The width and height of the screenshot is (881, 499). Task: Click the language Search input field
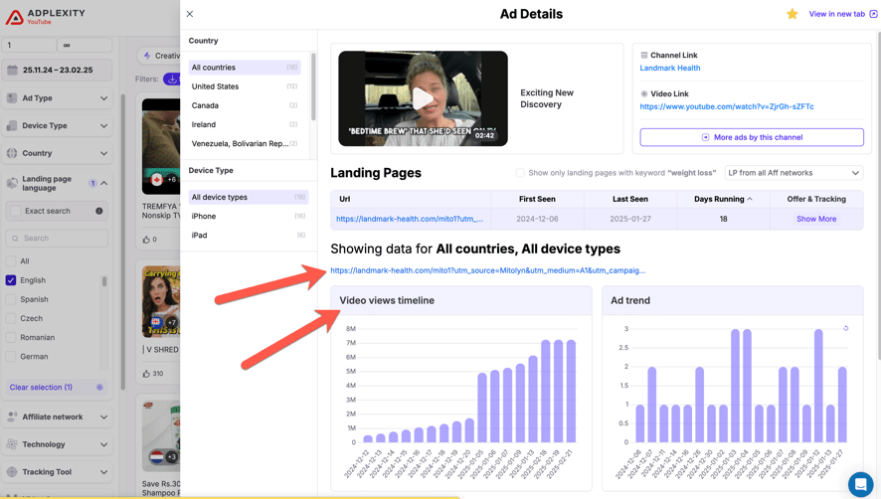[x=57, y=239]
